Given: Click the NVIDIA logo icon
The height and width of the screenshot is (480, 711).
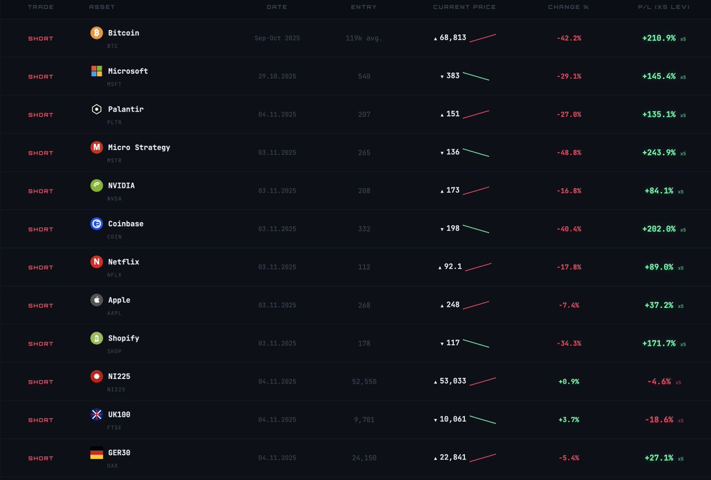Looking at the screenshot, I should coord(97,186).
